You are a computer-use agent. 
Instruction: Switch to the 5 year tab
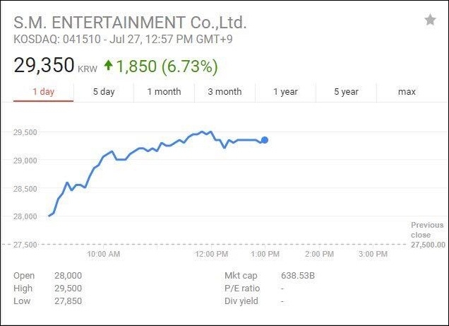pyautogui.click(x=346, y=92)
